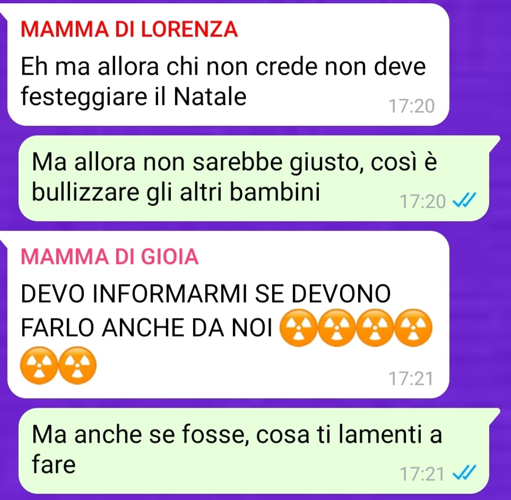The width and height of the screenshot is (511, 500).
Task: Click the 17:21 timestamp on the last green bubble
Action: click(x=422, y=473)
